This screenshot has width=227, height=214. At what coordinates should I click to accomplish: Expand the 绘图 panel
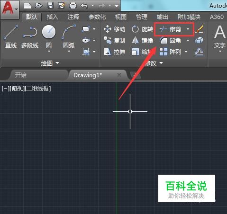tap(50, 63)
